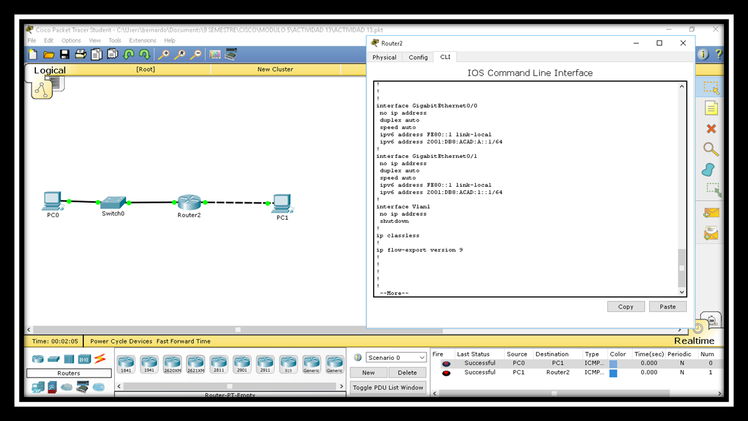
Task: Select Connections lightning bolt icon
Action: point(100,359)
